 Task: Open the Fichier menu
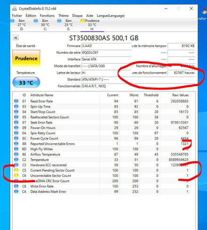click(17, 16)
